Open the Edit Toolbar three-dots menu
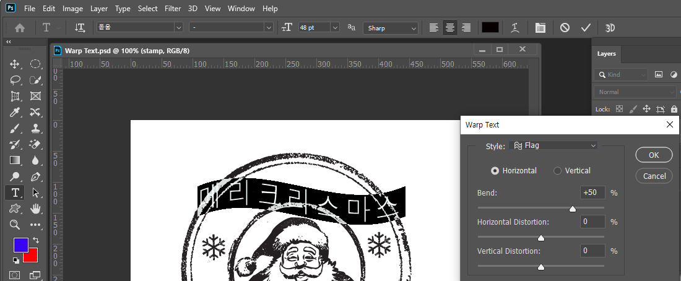This screenshot has width=681, height=281. [35, 225]
